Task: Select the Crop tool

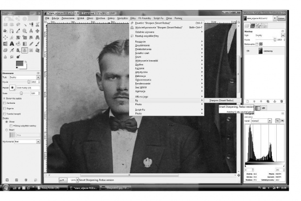Action: (12, 37)
